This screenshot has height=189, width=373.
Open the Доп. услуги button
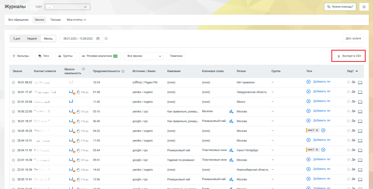353,38
